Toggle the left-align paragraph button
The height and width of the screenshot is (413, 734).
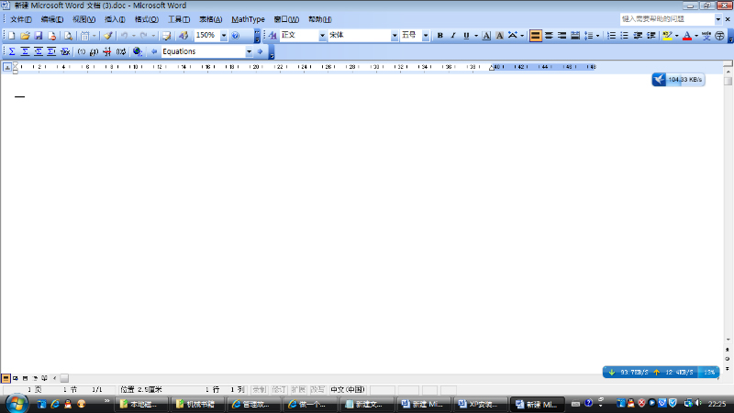(535, 36)
